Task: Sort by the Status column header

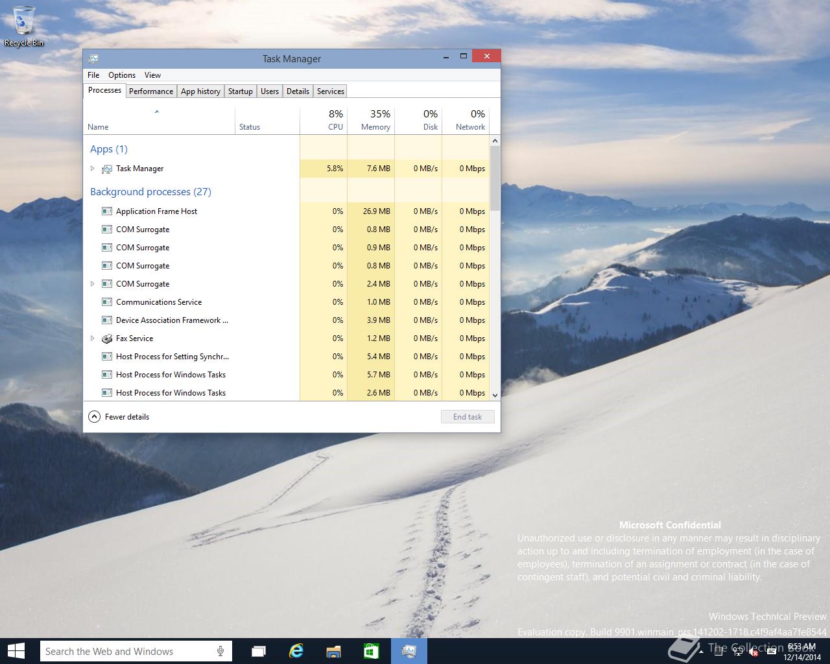Action: click(x=267, y=121)
